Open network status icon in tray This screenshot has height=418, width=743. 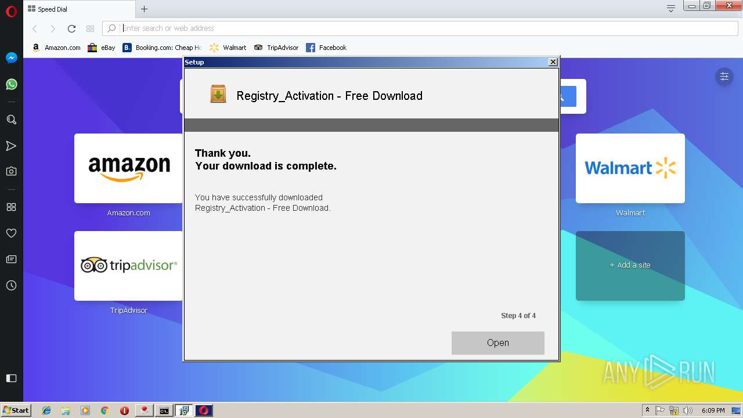[x=674, y=410]
